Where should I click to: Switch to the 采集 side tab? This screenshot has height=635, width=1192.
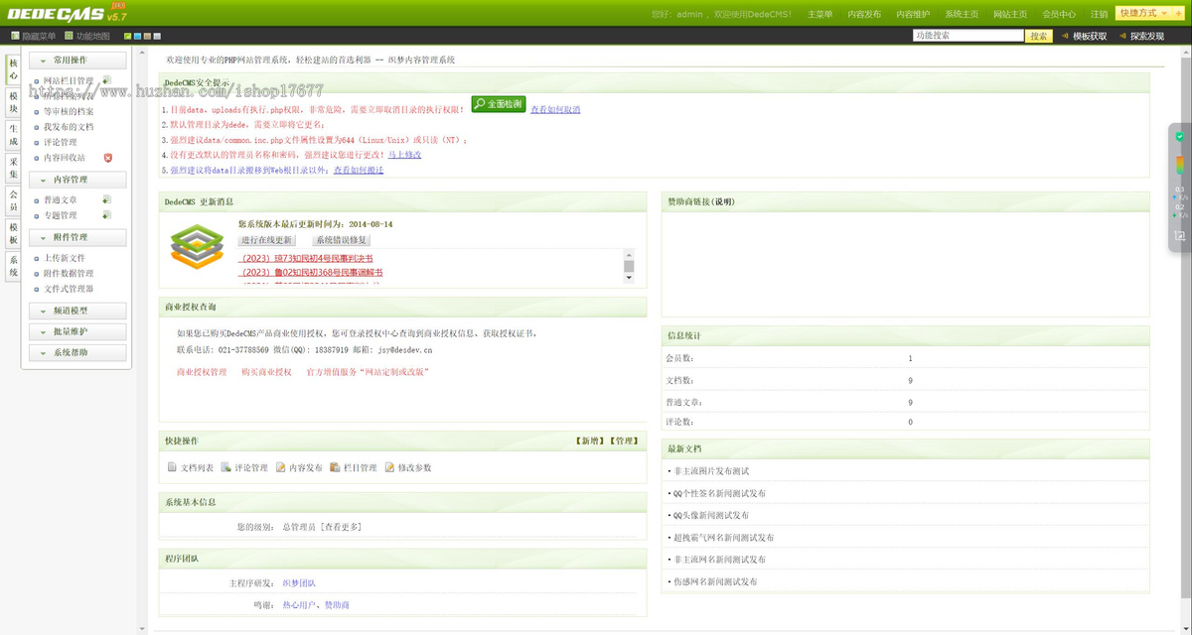pyautogui.click(x=13, y=168)
